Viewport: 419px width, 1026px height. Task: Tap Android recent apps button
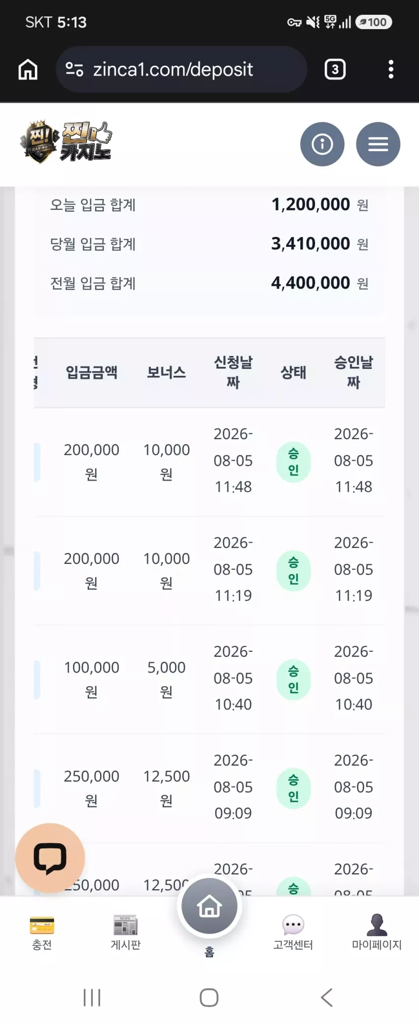[92, 997]
